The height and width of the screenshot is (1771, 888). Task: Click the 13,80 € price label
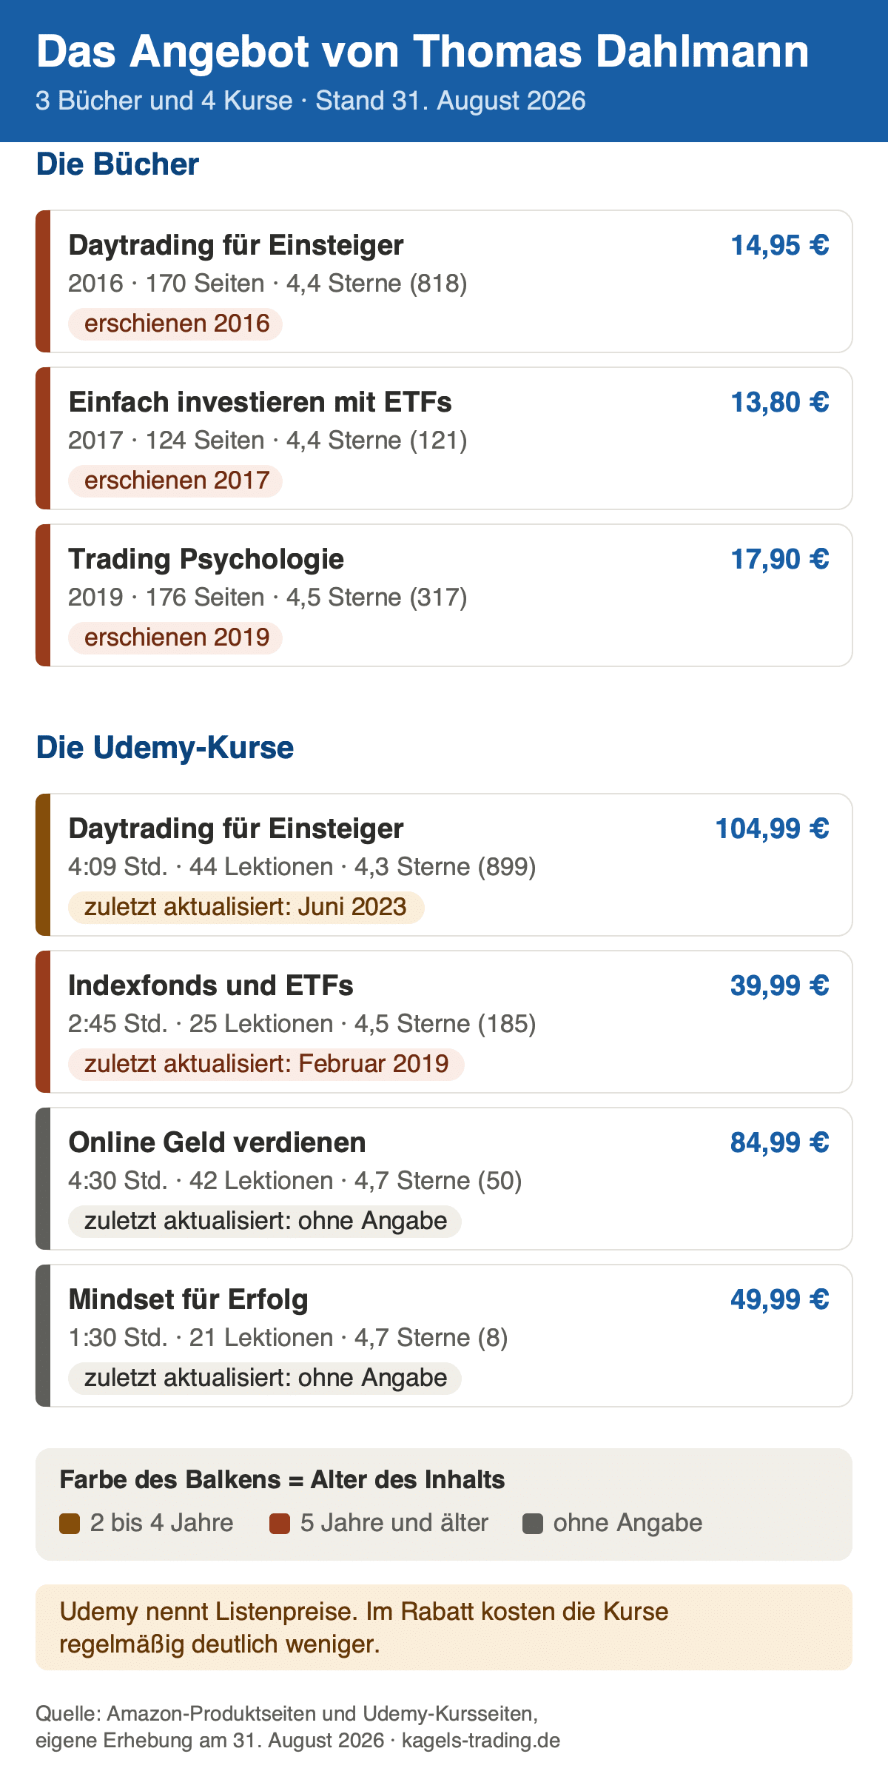tap(780, 402)
